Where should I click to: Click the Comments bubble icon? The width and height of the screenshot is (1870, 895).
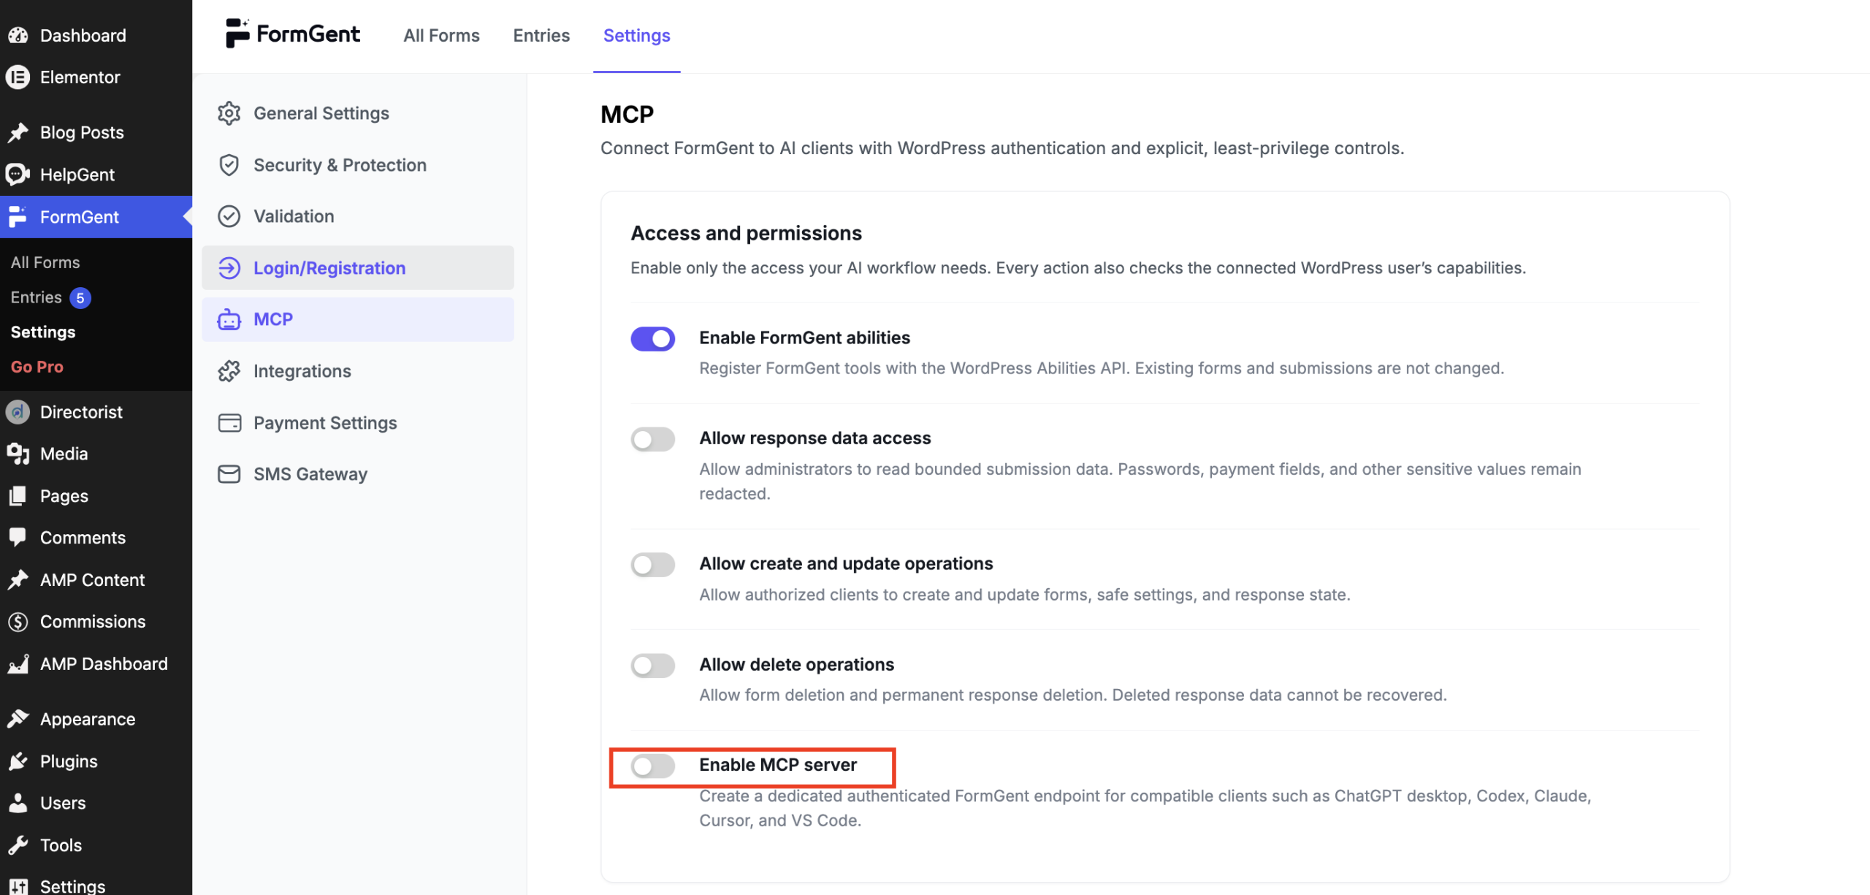point(18,538)
